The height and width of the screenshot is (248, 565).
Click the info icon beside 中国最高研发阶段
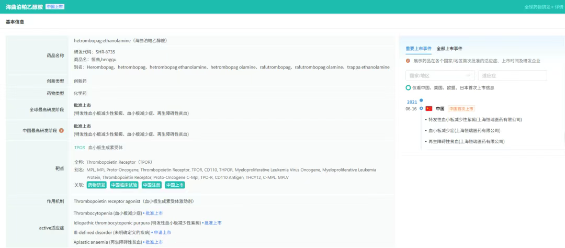coord(61,130)
